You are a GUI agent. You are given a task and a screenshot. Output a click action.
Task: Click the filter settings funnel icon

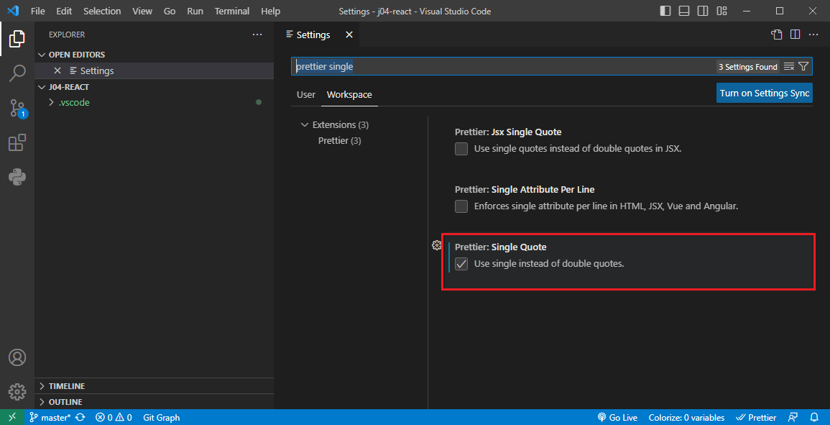point(803,66)
